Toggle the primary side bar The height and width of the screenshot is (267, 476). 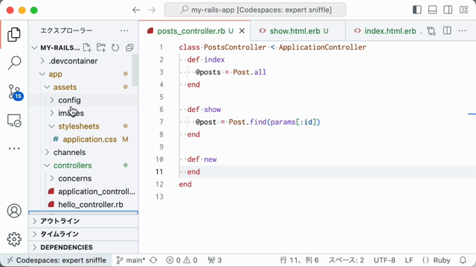point(417,10)
